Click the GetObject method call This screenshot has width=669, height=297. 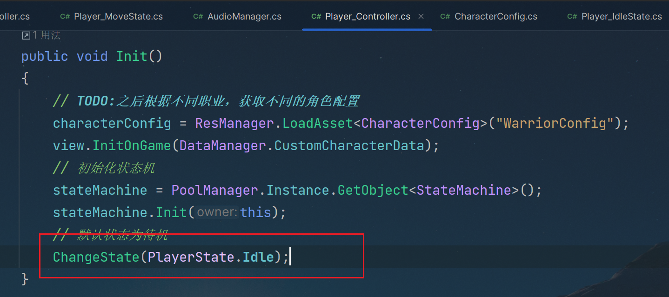point(373,190)
